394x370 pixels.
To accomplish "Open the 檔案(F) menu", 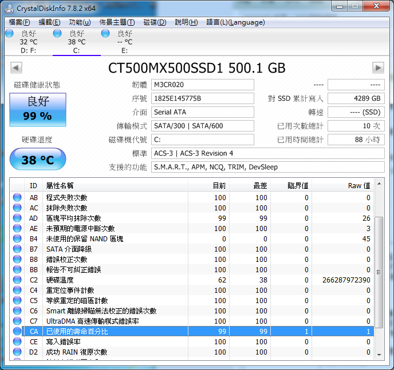I will pos(19,22).
